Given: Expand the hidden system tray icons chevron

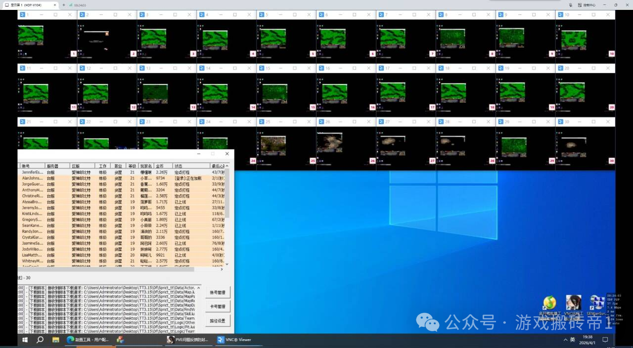Looking at the screenshot, I should tap(565, 340).
